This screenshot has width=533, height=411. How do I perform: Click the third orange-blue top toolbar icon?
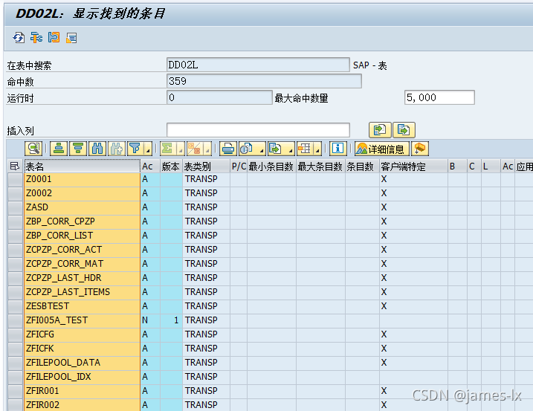54,37
